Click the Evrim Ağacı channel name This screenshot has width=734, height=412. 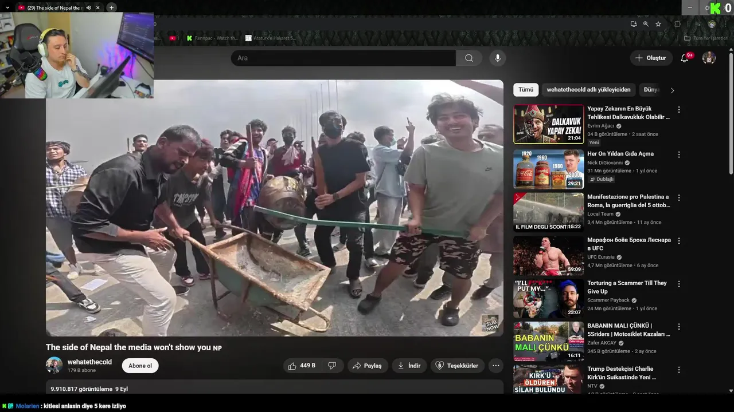600,126
